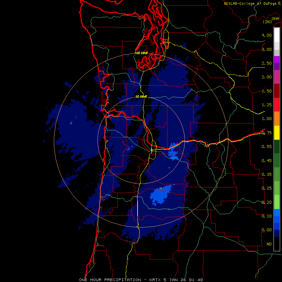
Task: Click the OHA product label above legend
Action: point(275,18)
